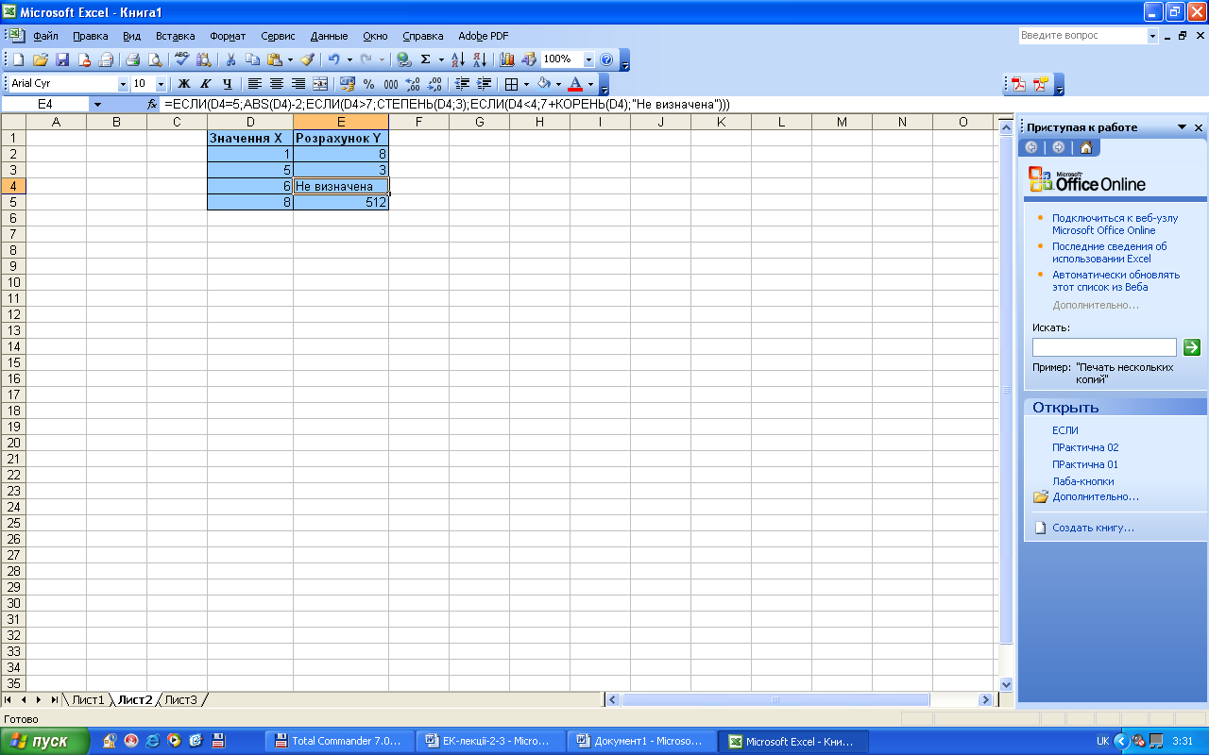
Task: Open the 100% zoom dropdown
Action: coord(589,59)
